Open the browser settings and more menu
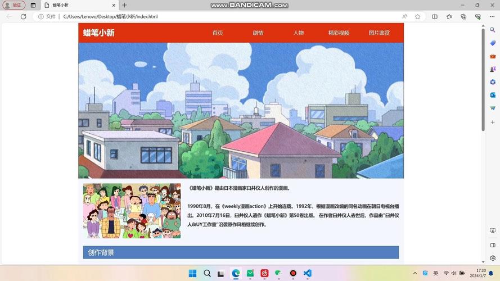 click(x=492, y=16)
